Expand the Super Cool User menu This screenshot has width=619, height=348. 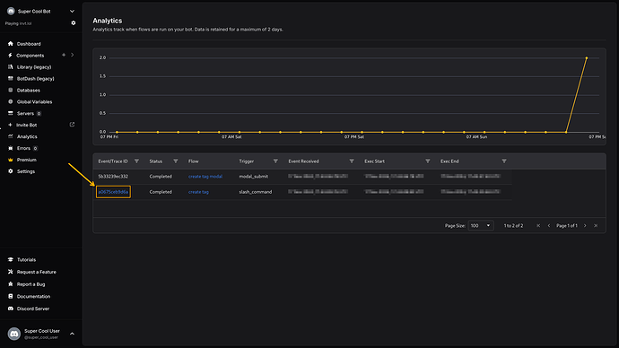coord(72,334)
